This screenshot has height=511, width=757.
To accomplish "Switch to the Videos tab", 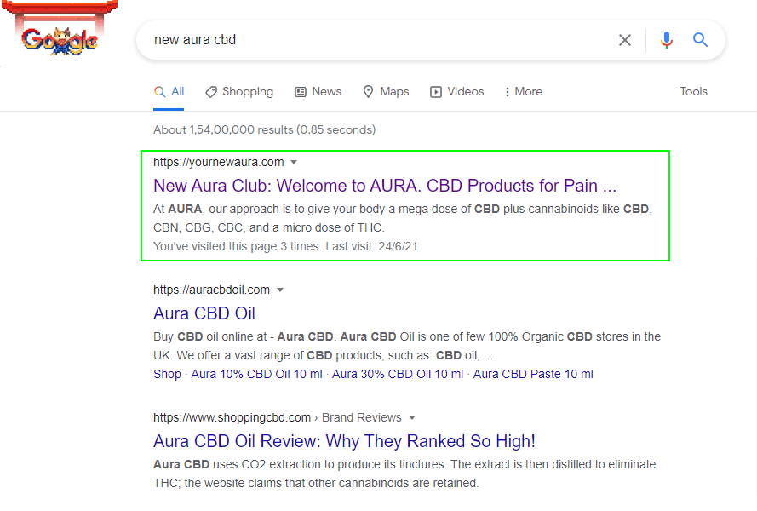I will point(456,92).
